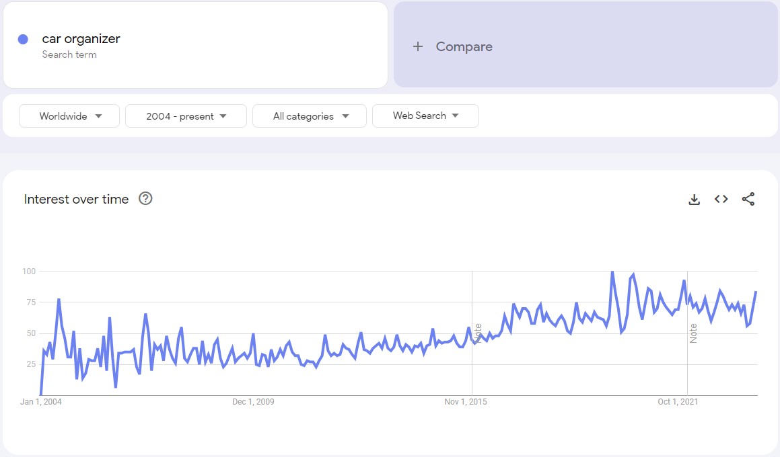Open the Worldwide region dropdown
The height and width of the screenshot is (457, 780).
pos(69,116)
